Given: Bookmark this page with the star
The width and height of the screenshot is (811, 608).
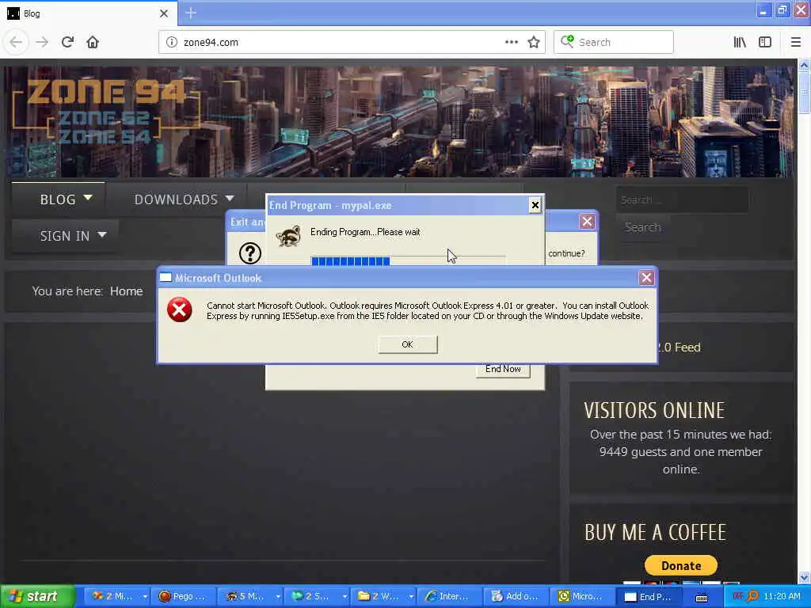Looking at the screenshot, I should 534,43.
